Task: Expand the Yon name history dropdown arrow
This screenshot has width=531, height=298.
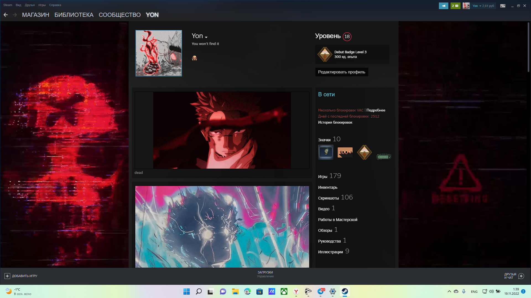Action: (206, 37)
